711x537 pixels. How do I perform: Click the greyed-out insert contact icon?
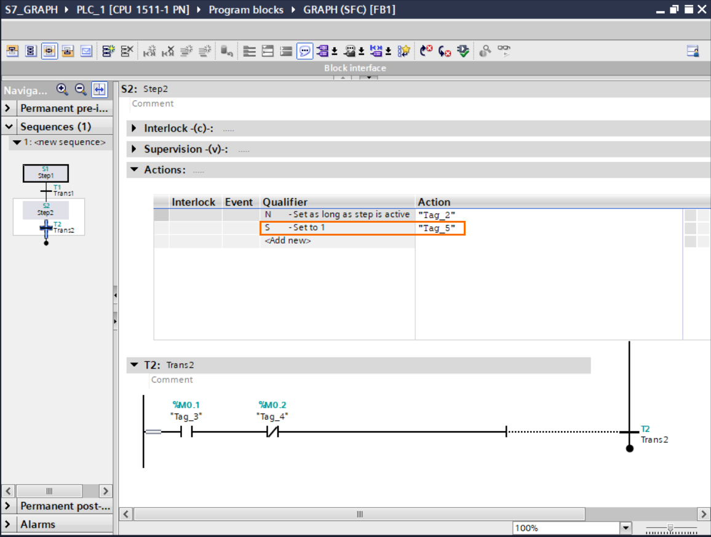[x=149, y=51]
